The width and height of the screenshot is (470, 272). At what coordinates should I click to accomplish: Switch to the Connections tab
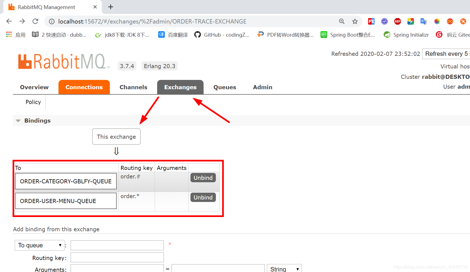pyautogui.click(x=84, y=87)
